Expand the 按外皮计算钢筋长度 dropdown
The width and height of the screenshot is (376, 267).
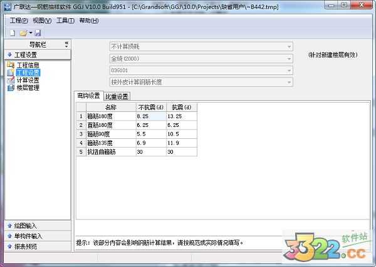pos(289,83)
